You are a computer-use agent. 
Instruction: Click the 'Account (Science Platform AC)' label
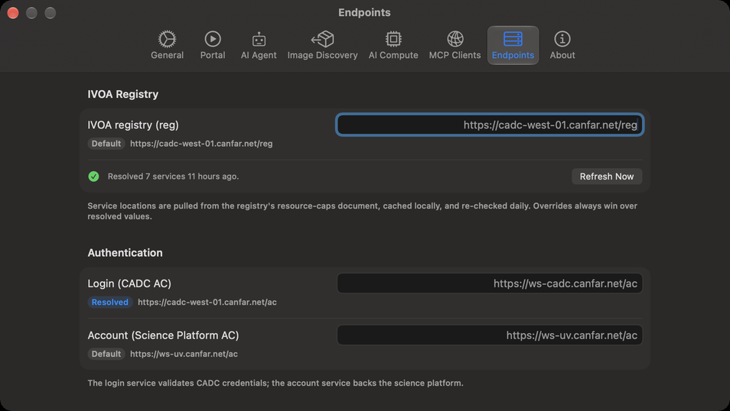click(163, 335)
